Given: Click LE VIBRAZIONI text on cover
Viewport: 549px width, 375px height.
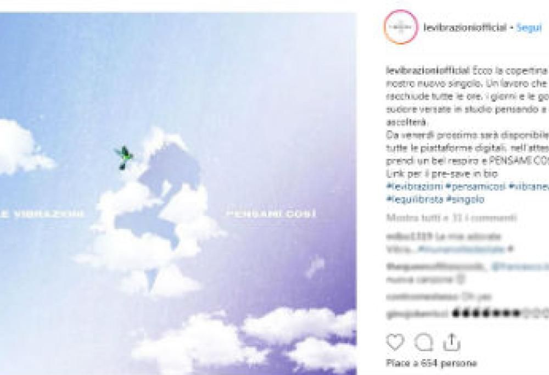Looking at the screenshot, I should pyautogui.click(x=42, y=214).
